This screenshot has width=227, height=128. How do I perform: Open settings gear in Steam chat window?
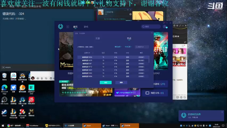130,14
